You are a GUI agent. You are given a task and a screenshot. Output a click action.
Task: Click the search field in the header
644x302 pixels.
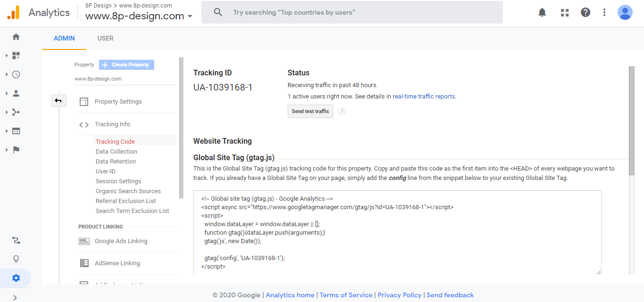[352, 12]
